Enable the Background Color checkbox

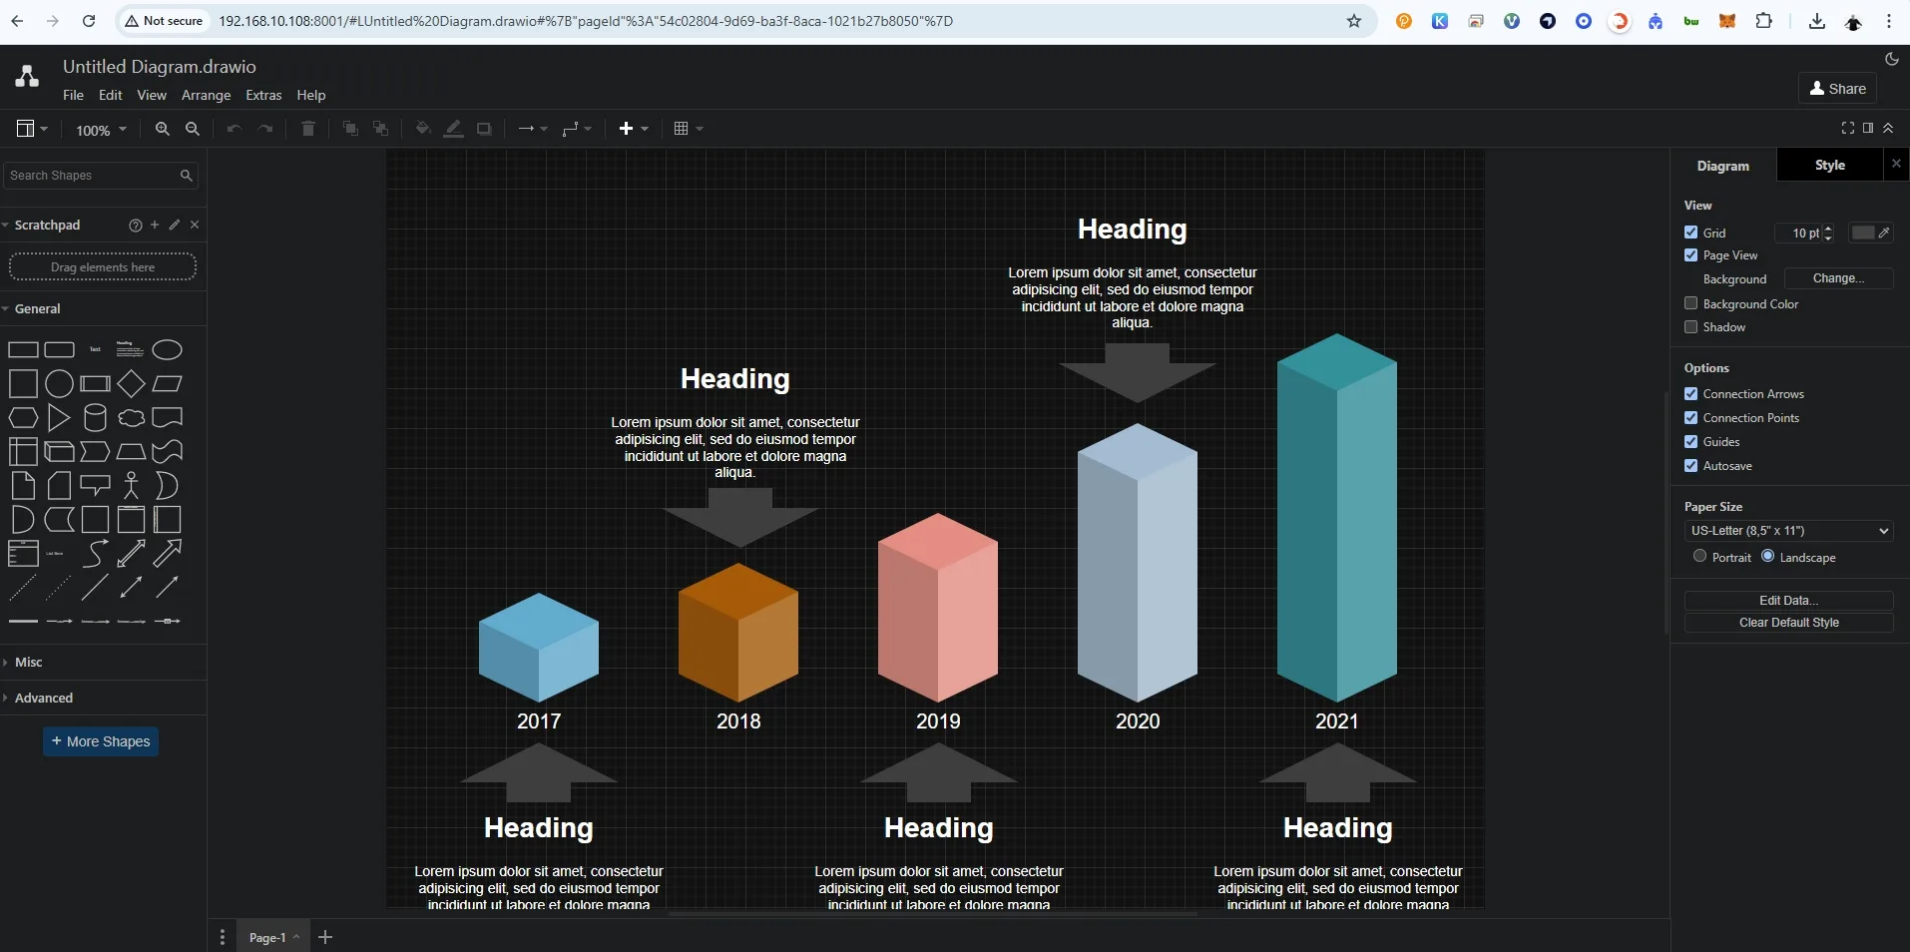point(1690,303)
